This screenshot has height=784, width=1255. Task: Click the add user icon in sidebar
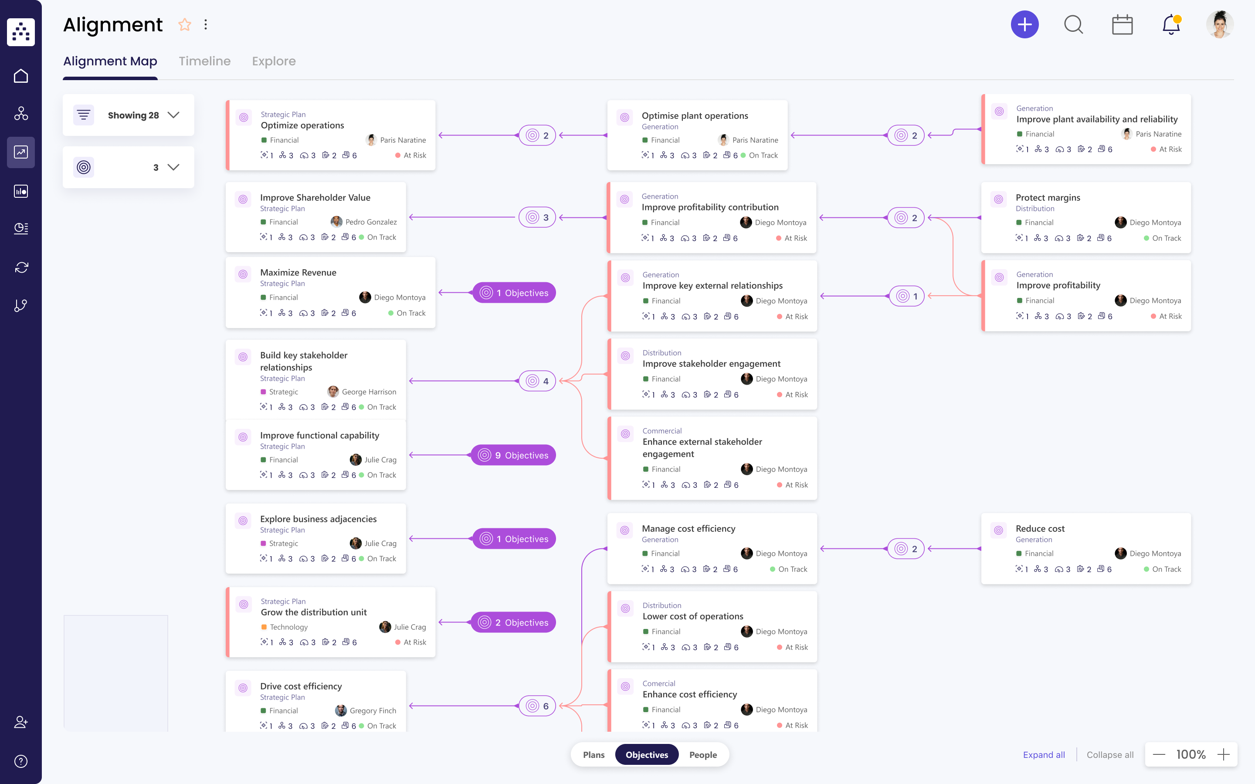21,722
